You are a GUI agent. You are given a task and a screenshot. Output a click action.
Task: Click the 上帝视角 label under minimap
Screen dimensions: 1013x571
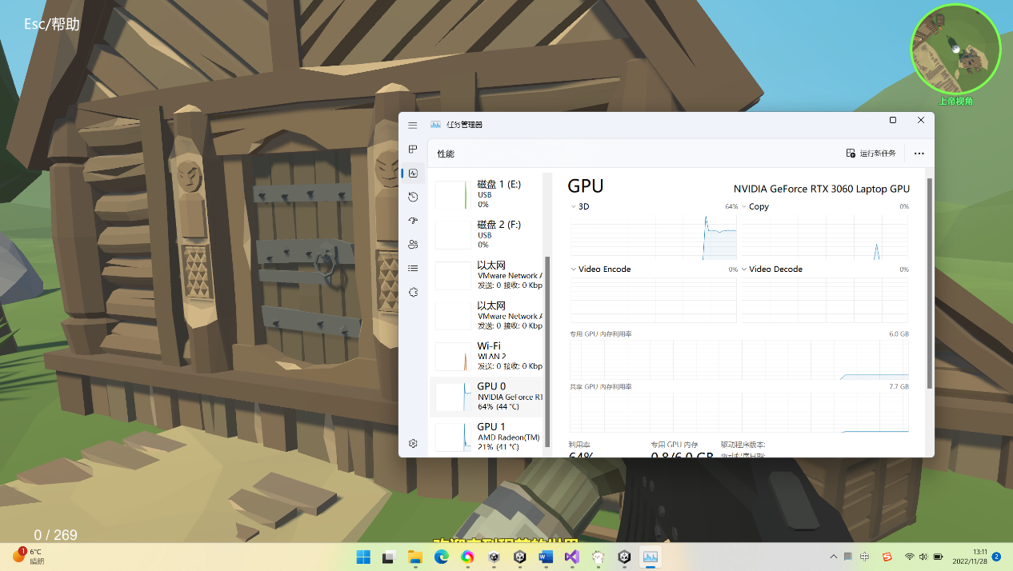click(x=955, y=102)
